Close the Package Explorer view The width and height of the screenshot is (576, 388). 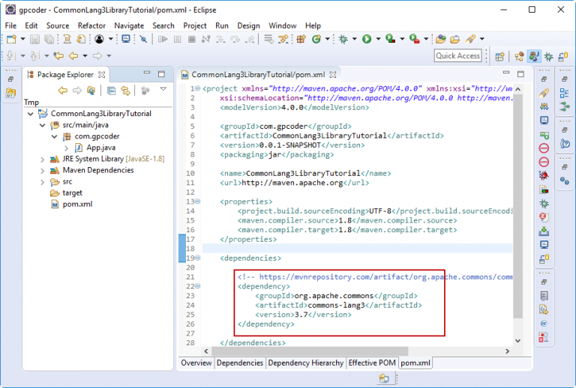pos(102,75)
